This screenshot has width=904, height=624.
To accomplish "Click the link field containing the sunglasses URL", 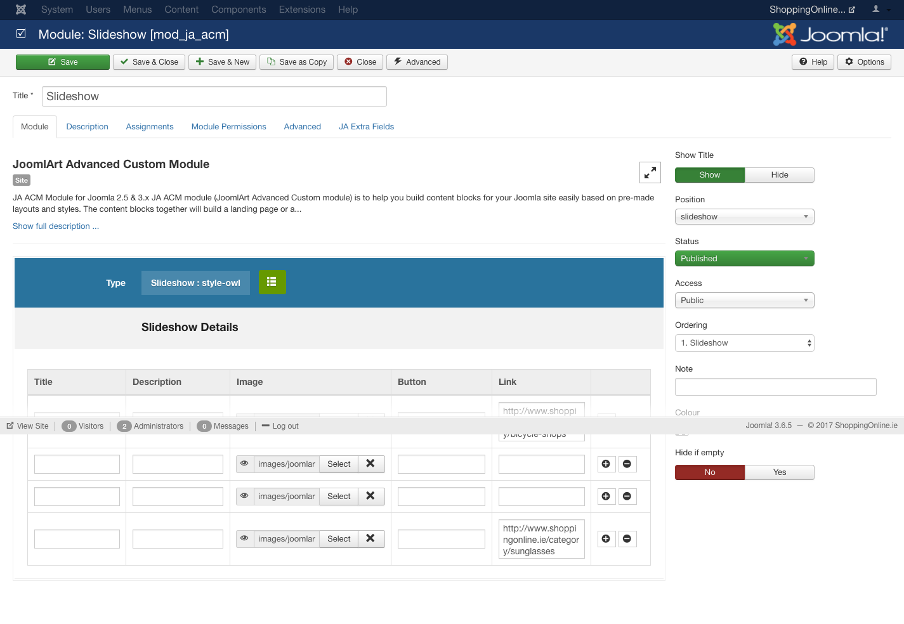I will click(x=542, y=540).
